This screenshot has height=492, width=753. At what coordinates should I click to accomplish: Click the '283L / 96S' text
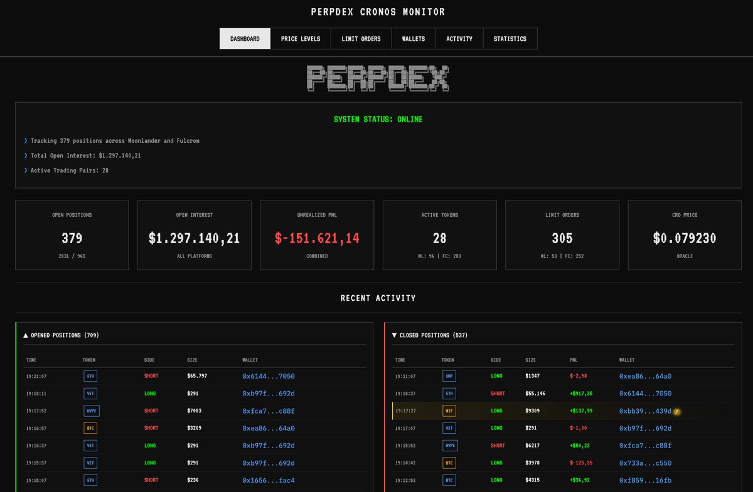[x=72, y=256]
